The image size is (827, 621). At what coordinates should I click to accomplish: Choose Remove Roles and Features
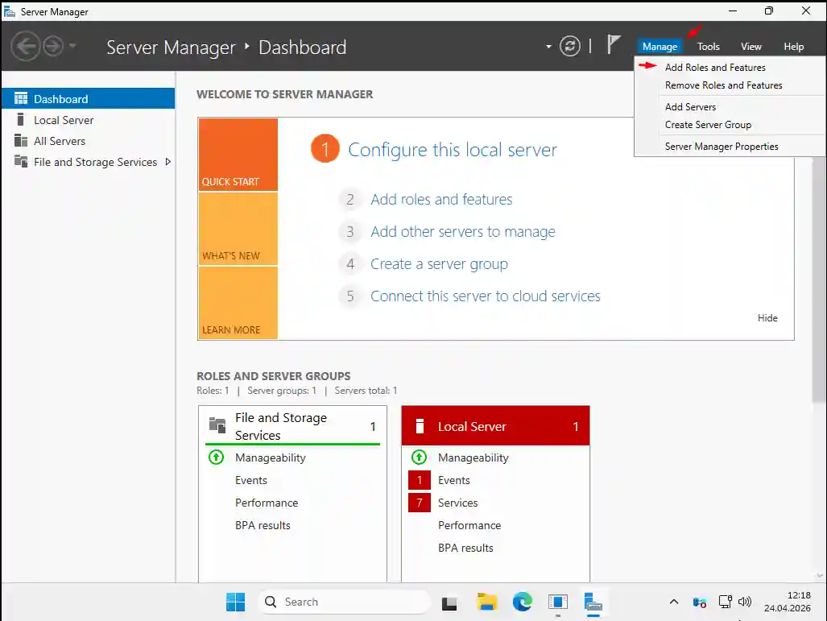coord(724,85)
